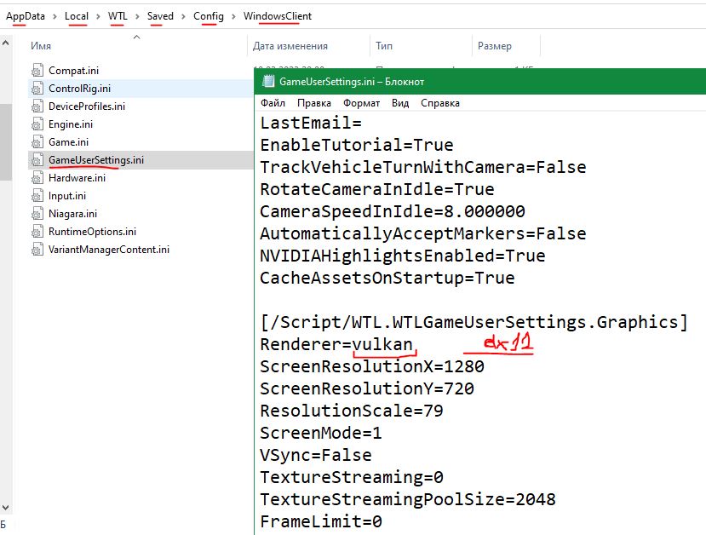Image resolution: width=706 pixels, height=535 pixels.
Task: Select the Input.ini file name
Action: tap(67, 196)
